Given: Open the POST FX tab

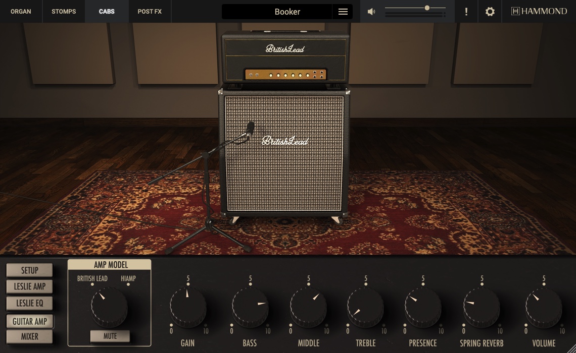Looking at the screenshot, I should (150, 12).
